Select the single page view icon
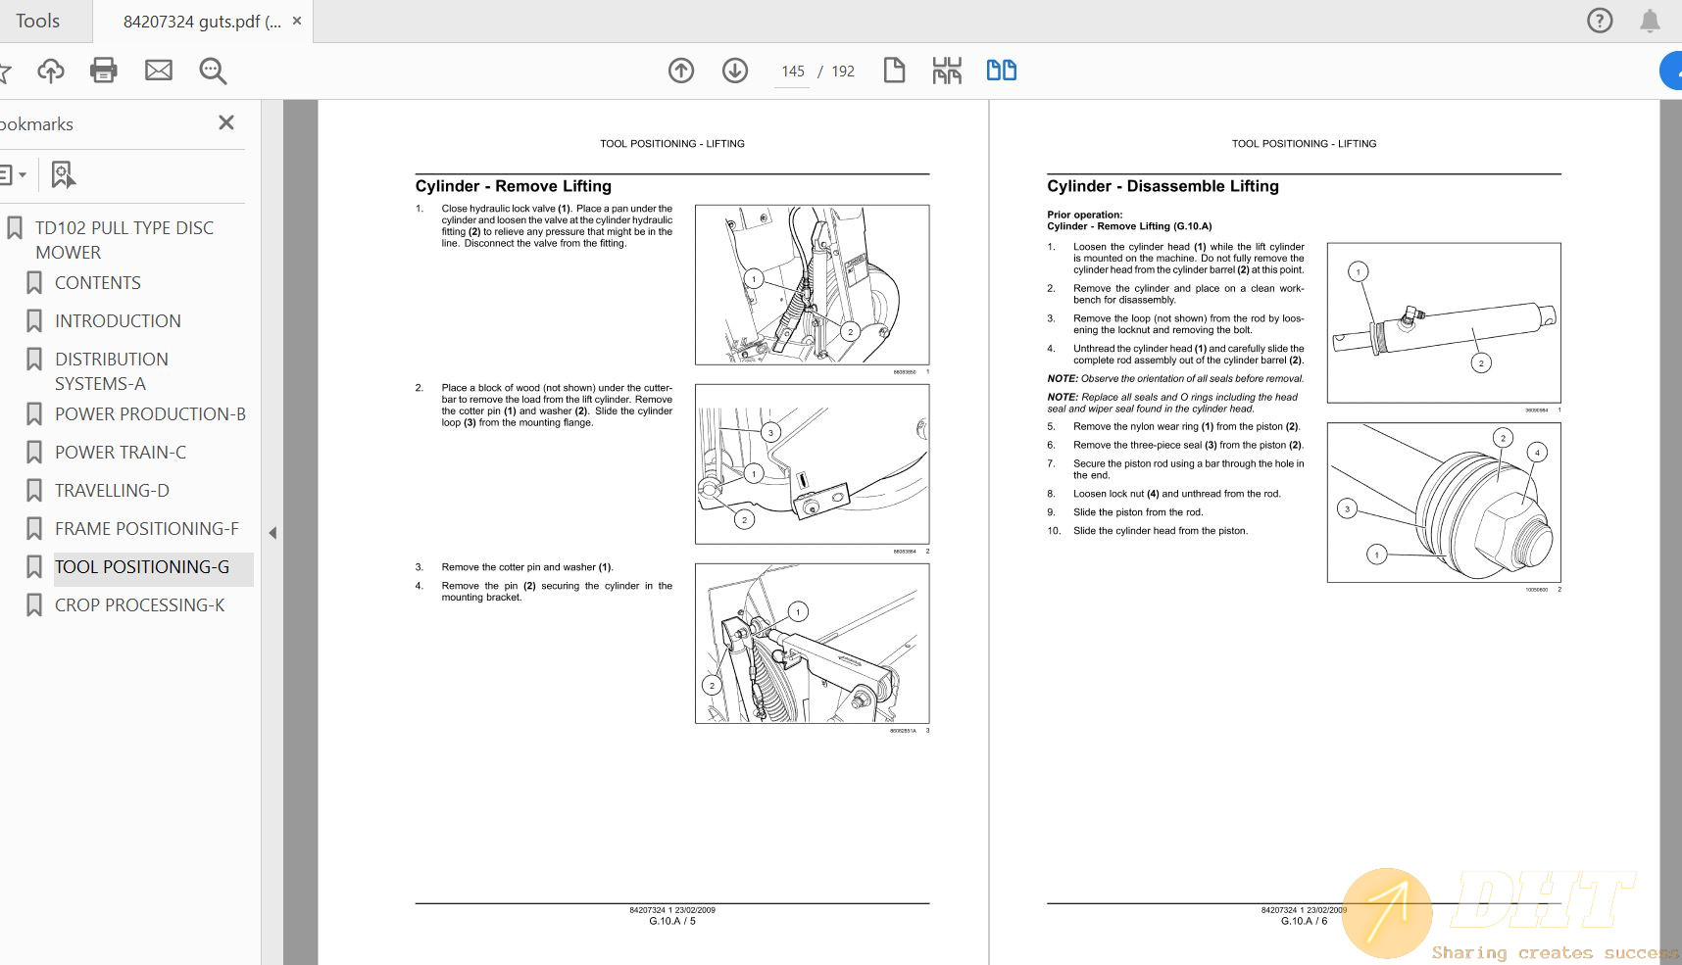Viewport: 1682px width, 965px height. pos(894,71)
